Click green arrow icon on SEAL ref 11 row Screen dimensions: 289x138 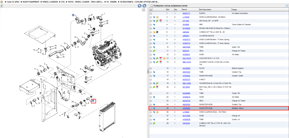tap(154, 51)
